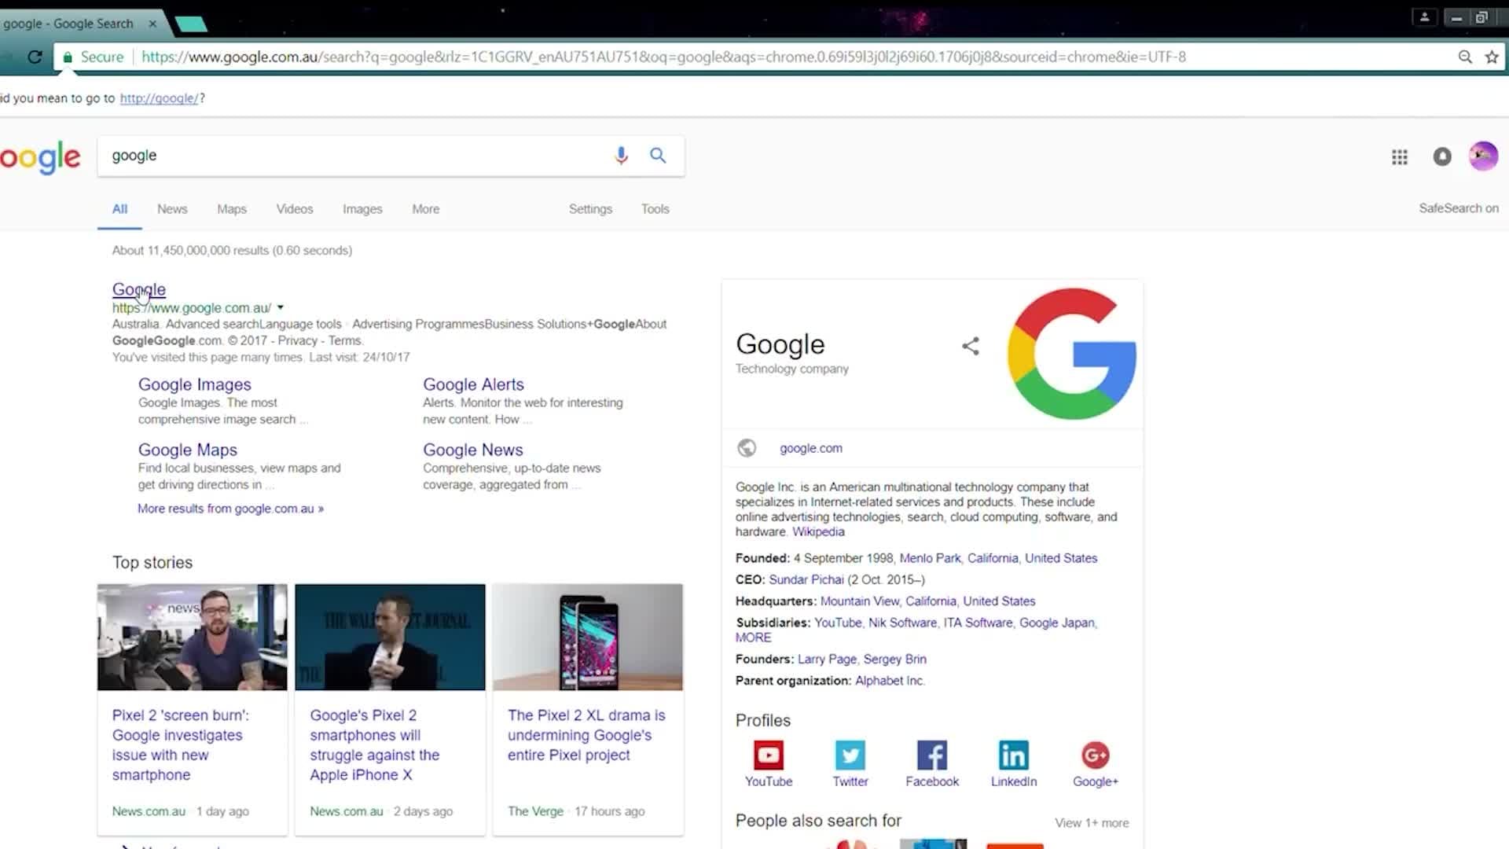The width and height of the screenshot is (1509, 849).
Task: Share the Google knowledge panel
Action: (x=971, y=346)
